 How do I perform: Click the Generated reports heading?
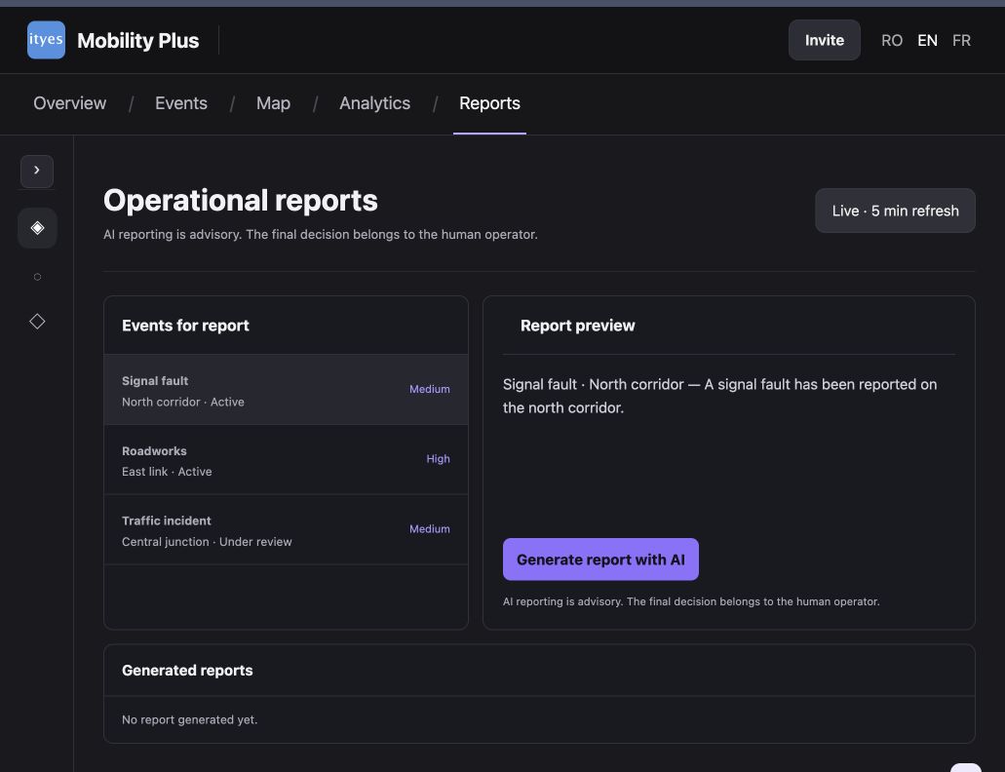tap(187, 670)
